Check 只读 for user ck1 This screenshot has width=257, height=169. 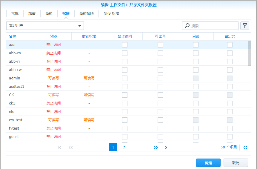(x=196, y=103)
